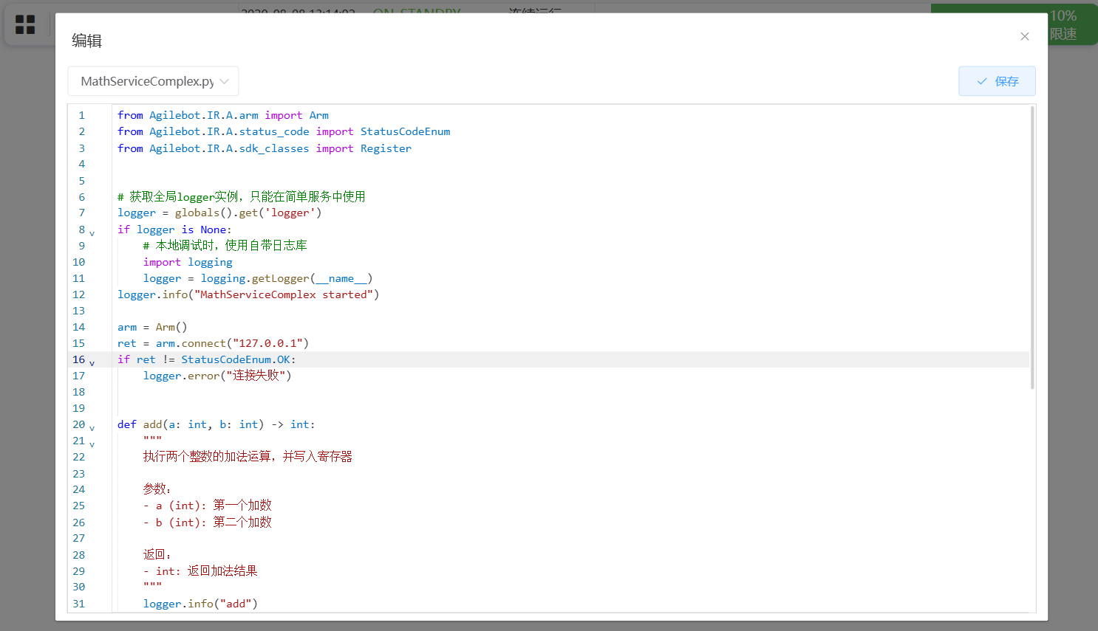Open the MathServiceComplex.py file dropdown
Screen dimensions: 1098x631
(x=153, y=81)
